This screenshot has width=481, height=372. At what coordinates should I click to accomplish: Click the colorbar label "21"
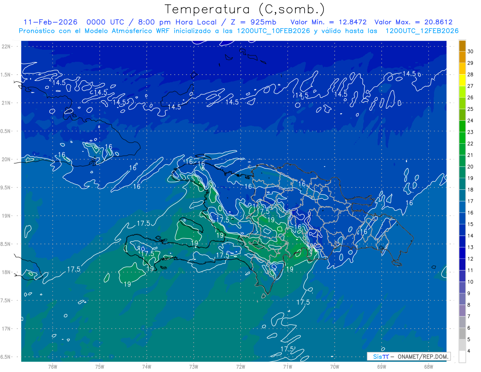coord(470,155)
